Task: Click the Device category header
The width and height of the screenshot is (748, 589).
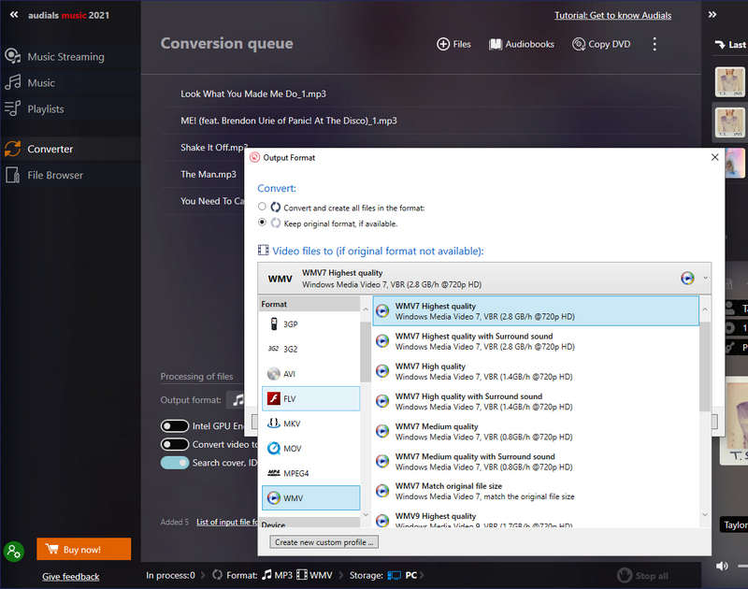Action: coord(309,524)
